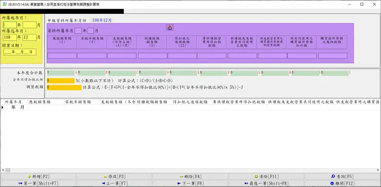This screenshot has width=381, height=187.
Task: Click the row indicator arrow in grid
Action: (x=3, y=107)
